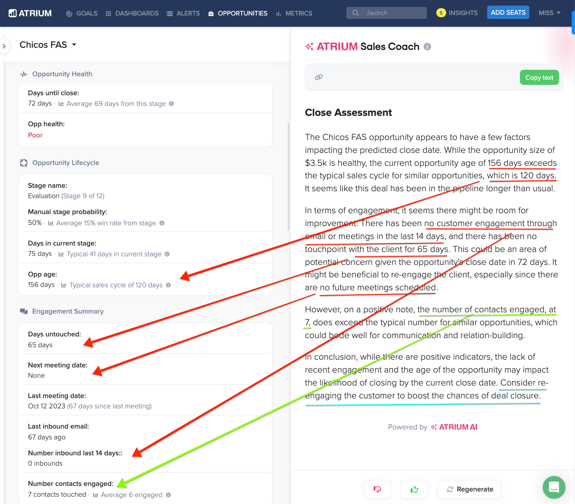Click the chart icon before Average 69 days
The image size is (575, 504).
point(61,104)
